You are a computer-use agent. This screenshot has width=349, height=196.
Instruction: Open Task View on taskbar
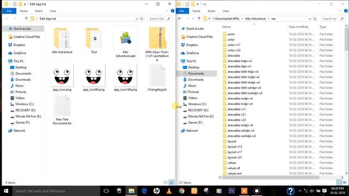[x=106, y=191]
